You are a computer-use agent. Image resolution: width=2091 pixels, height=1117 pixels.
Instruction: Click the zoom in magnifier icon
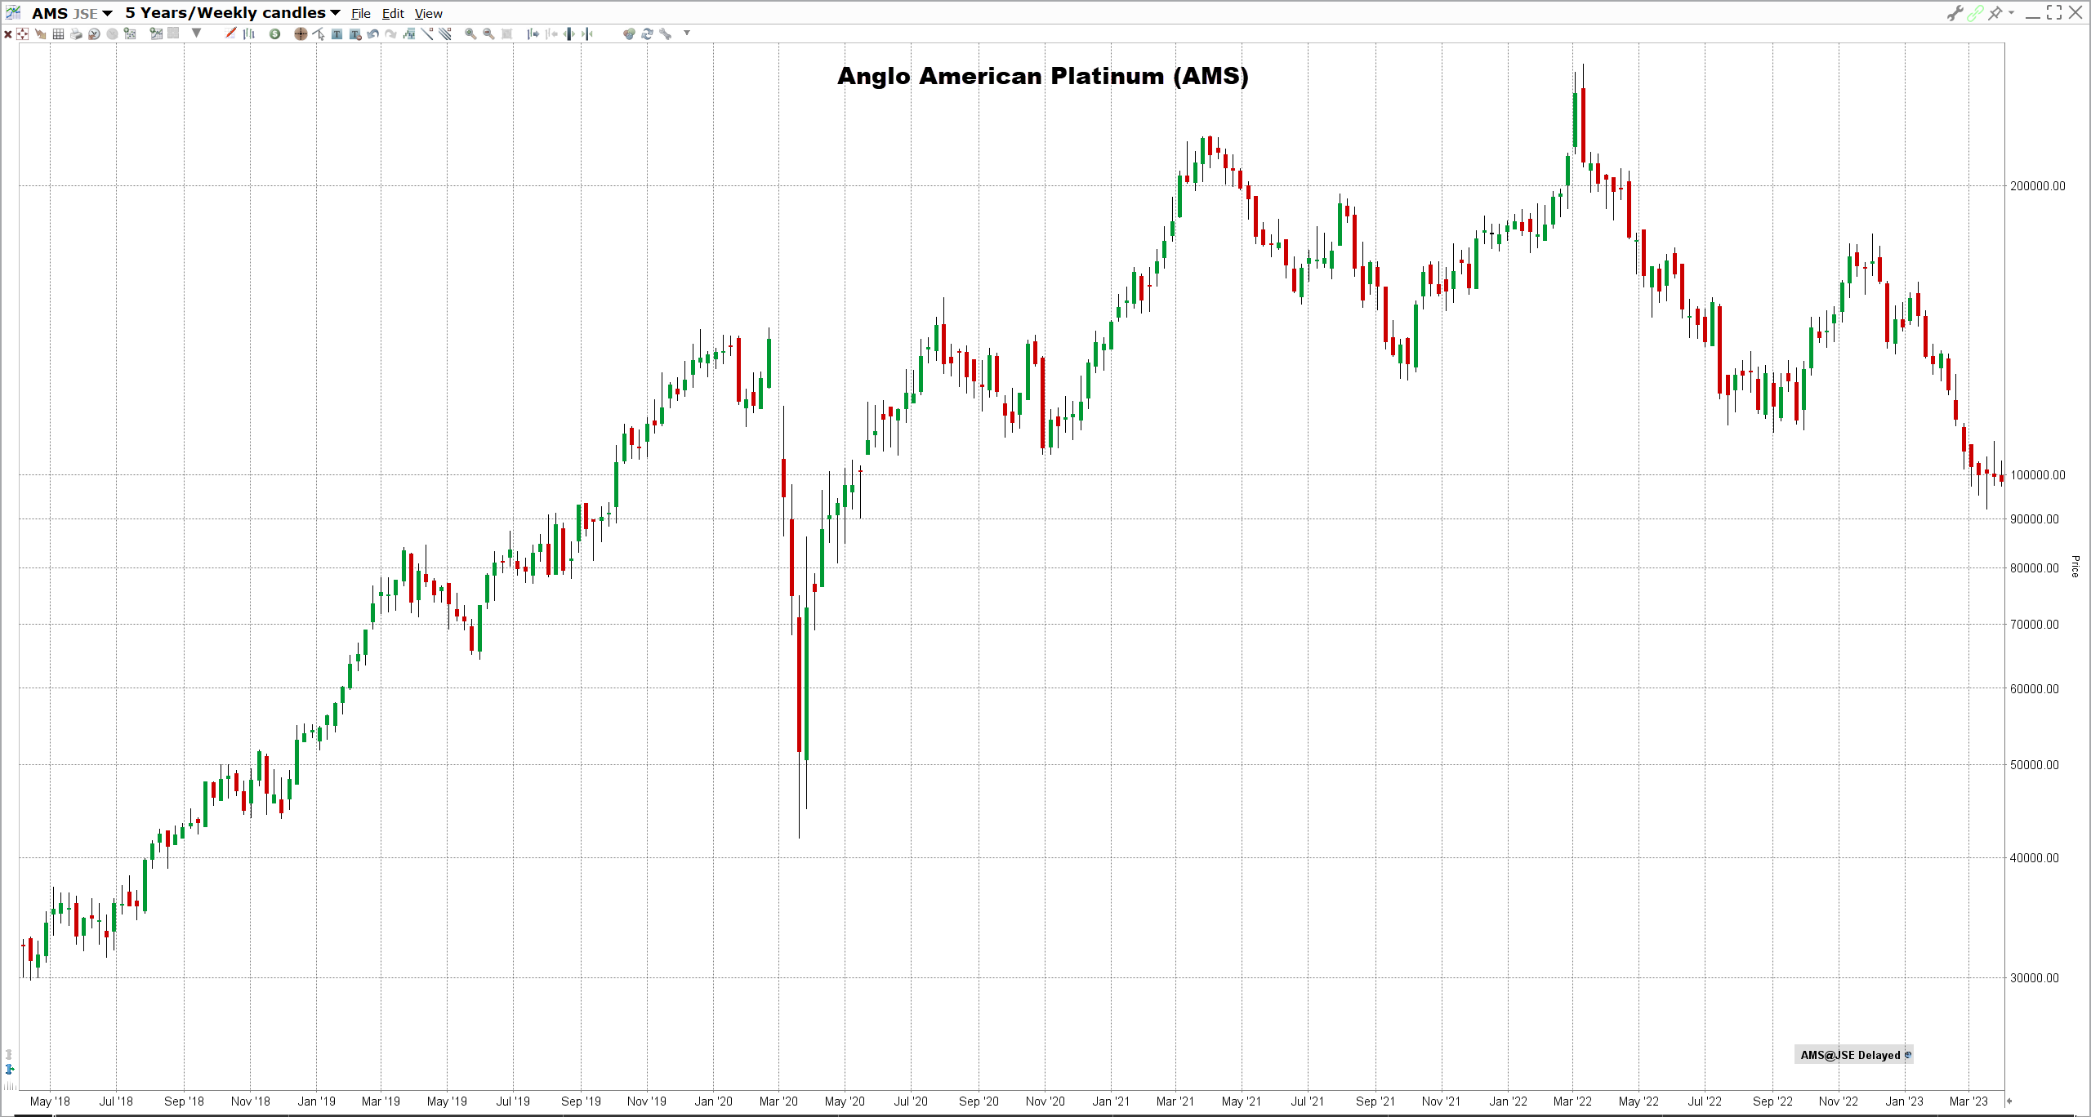click(470, 34)
